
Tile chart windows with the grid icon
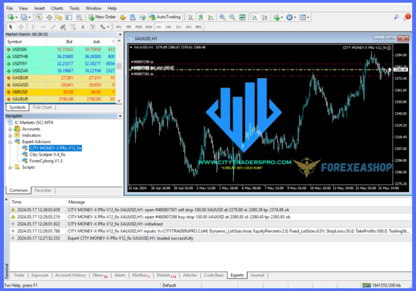[x=242, y=17]
